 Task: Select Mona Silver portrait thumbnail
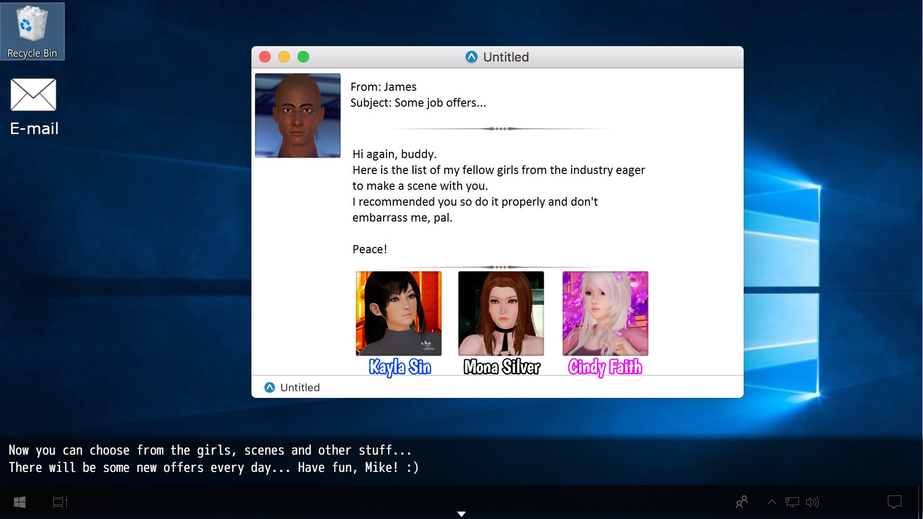tap(501, 313)
